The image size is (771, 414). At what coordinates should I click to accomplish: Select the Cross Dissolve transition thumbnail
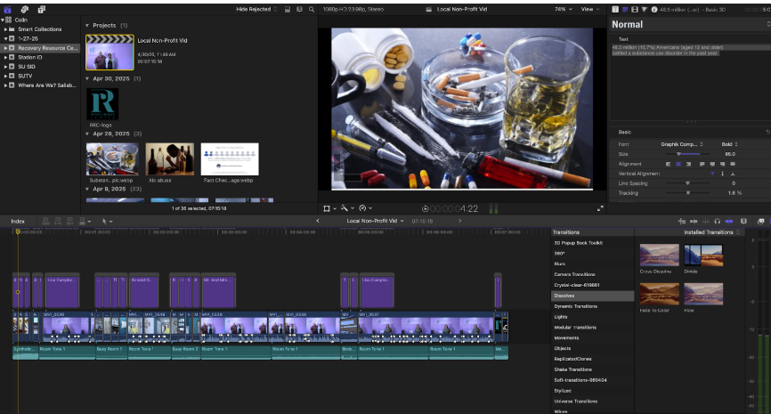pos(658,256)
